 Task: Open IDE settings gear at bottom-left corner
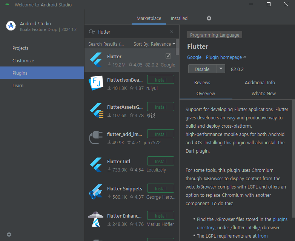pyautogui.click(x=9, y=235)
